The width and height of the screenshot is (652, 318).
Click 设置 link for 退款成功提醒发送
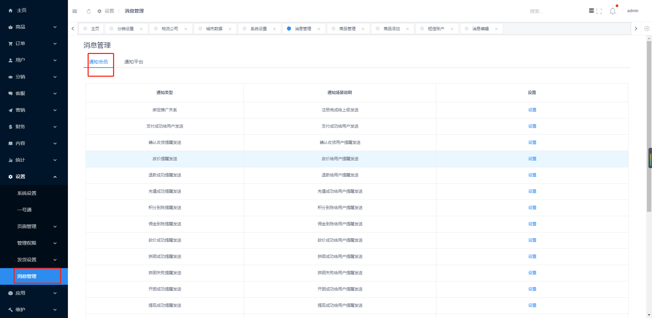pyautogui.click(x=532, y=175)
